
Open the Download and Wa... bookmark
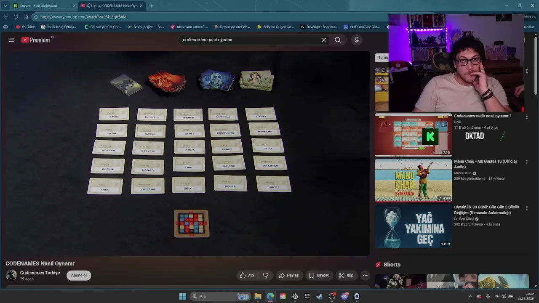(232, 27)
